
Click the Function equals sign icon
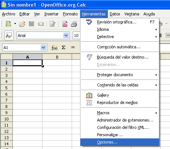pyautogui.click(x=73, y=47)
